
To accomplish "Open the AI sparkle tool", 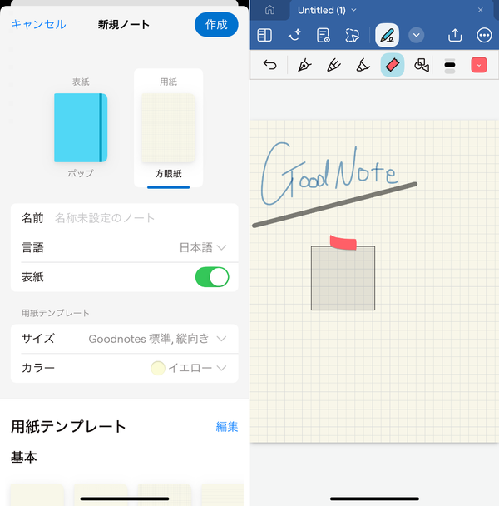I will [x=294, y=35].
